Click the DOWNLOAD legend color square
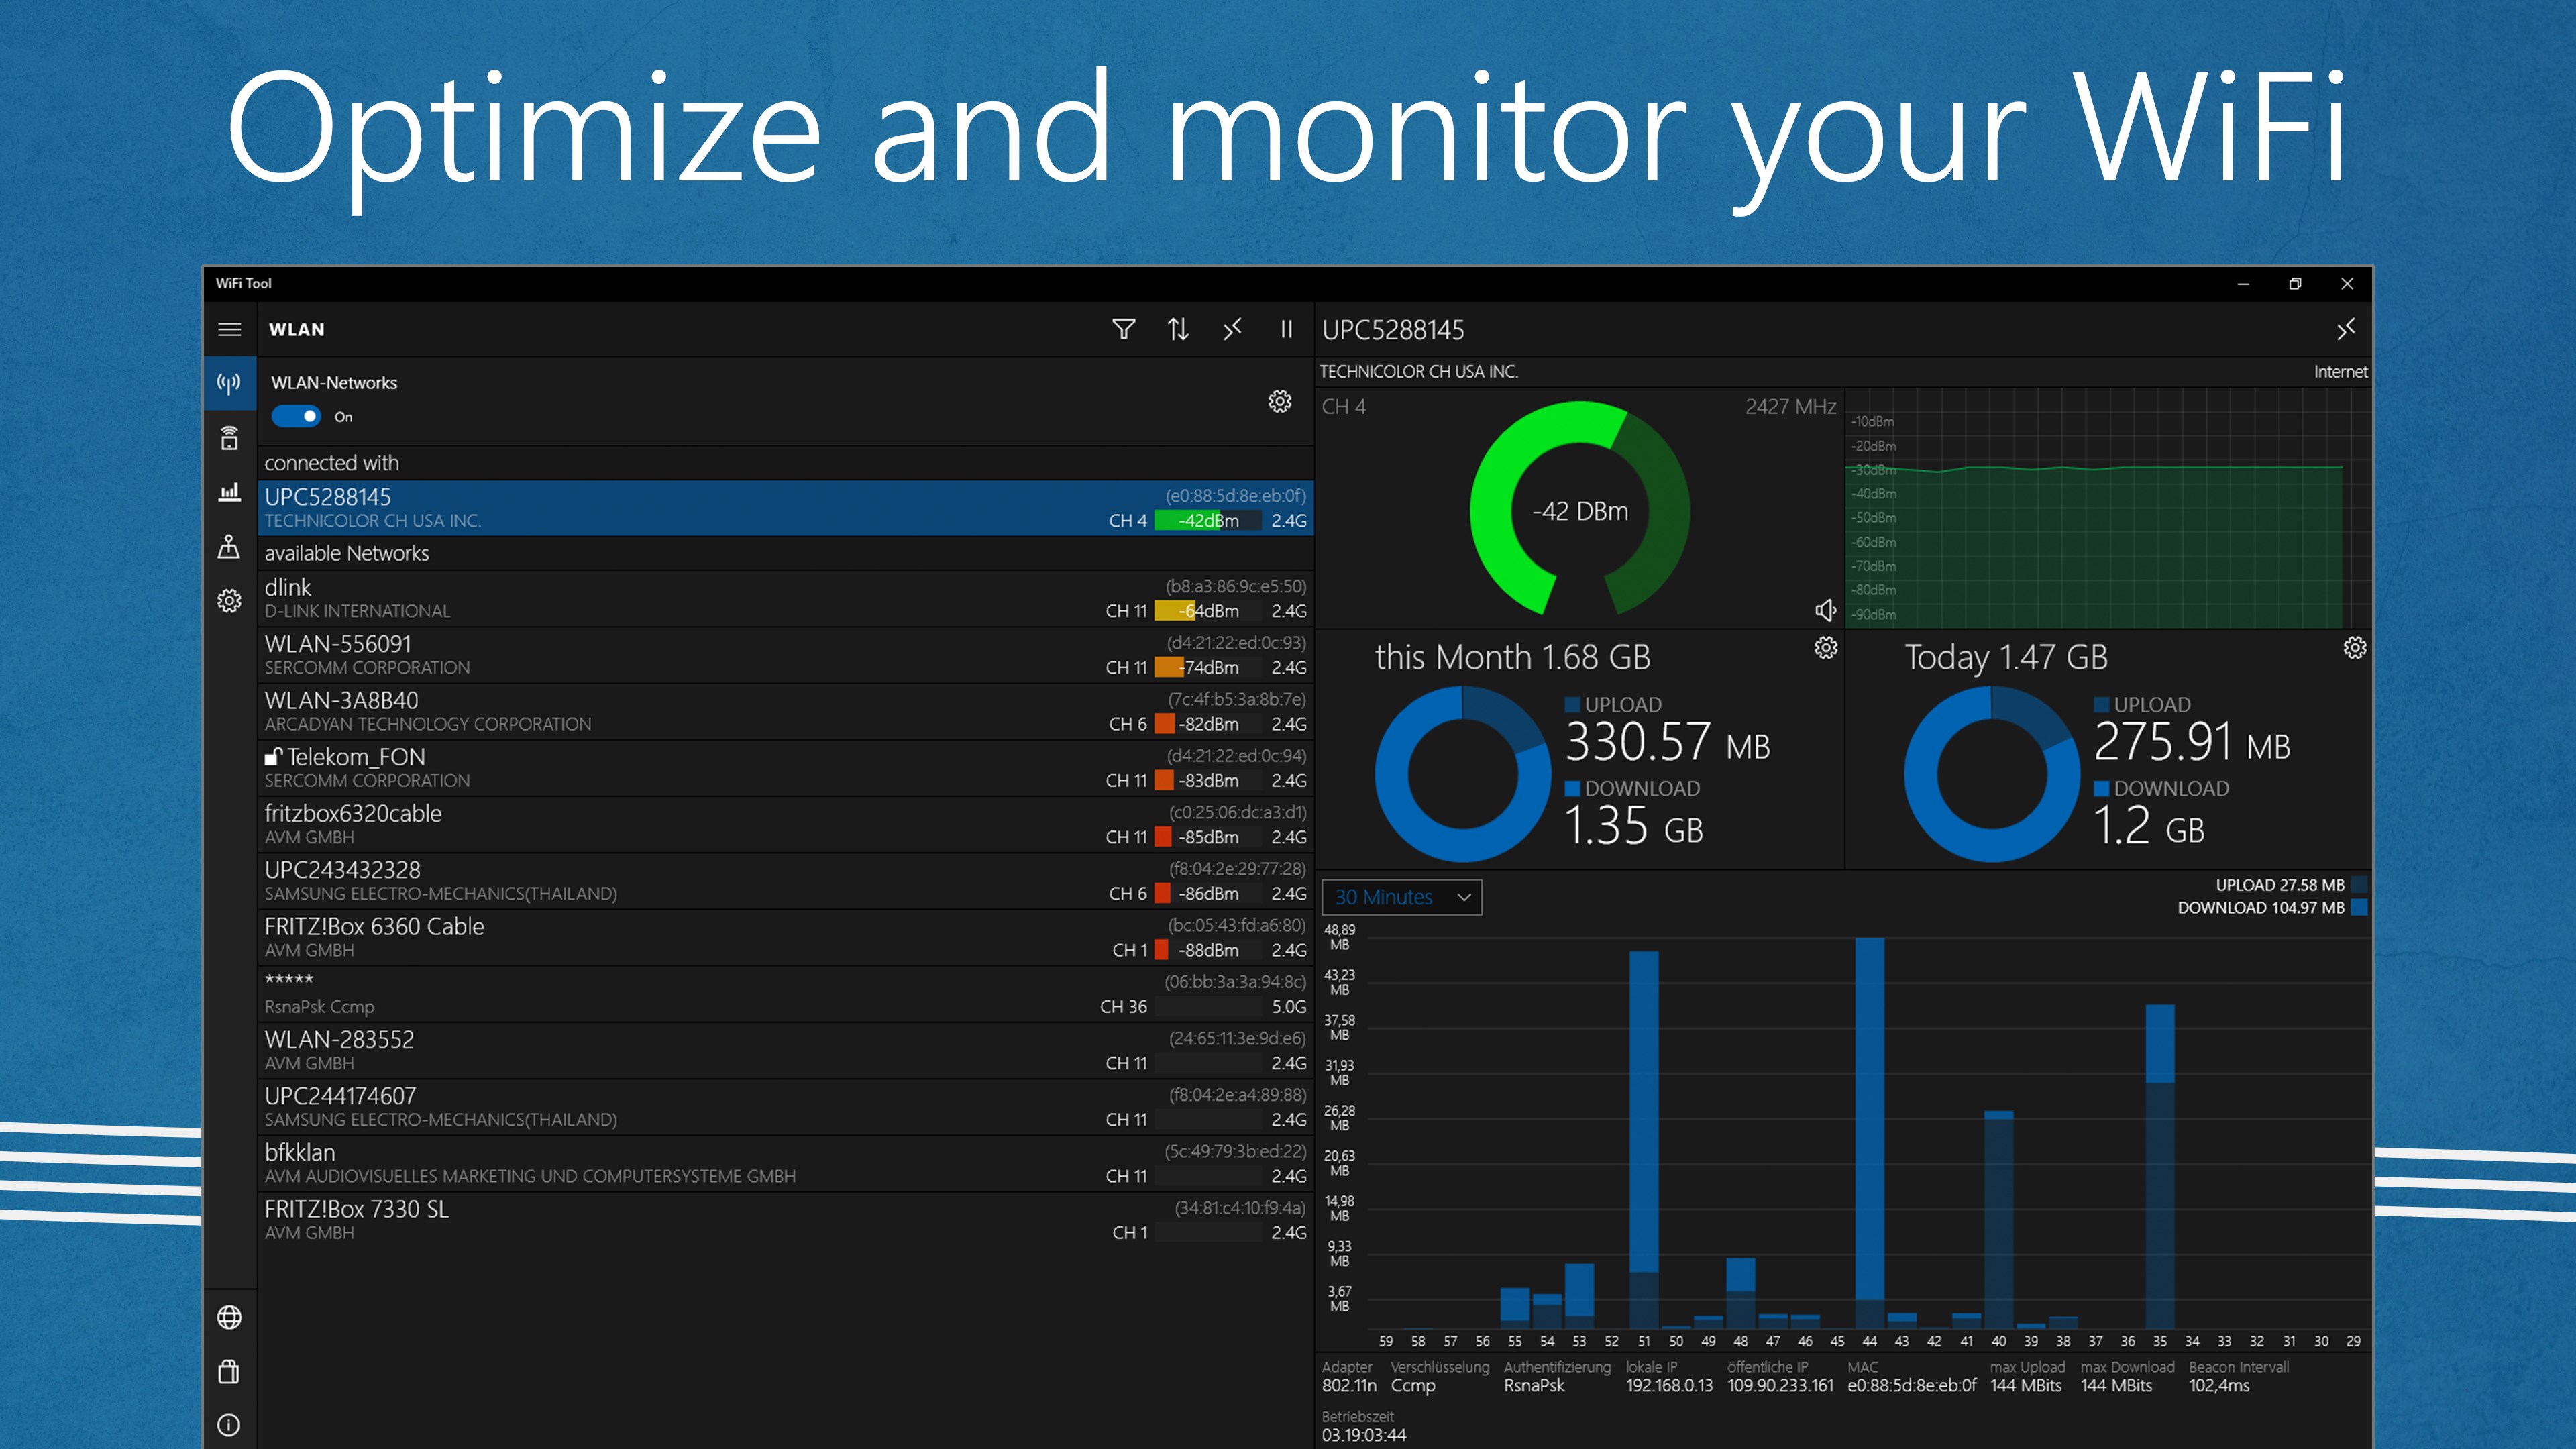Screen dimensions: 2576x1449 [x=2359, y=907]
